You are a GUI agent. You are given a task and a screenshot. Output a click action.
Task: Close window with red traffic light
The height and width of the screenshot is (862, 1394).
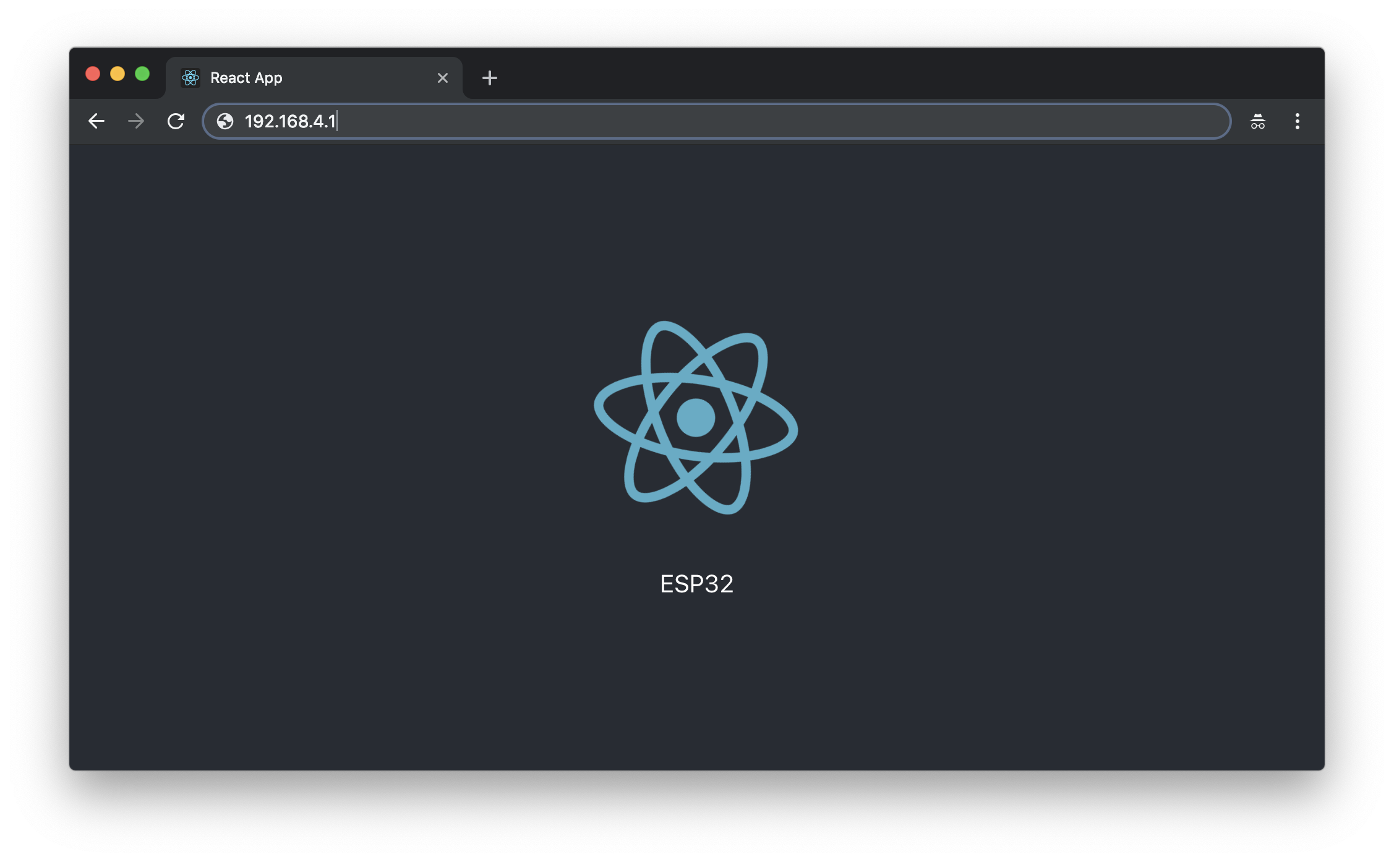pos(93,74)
